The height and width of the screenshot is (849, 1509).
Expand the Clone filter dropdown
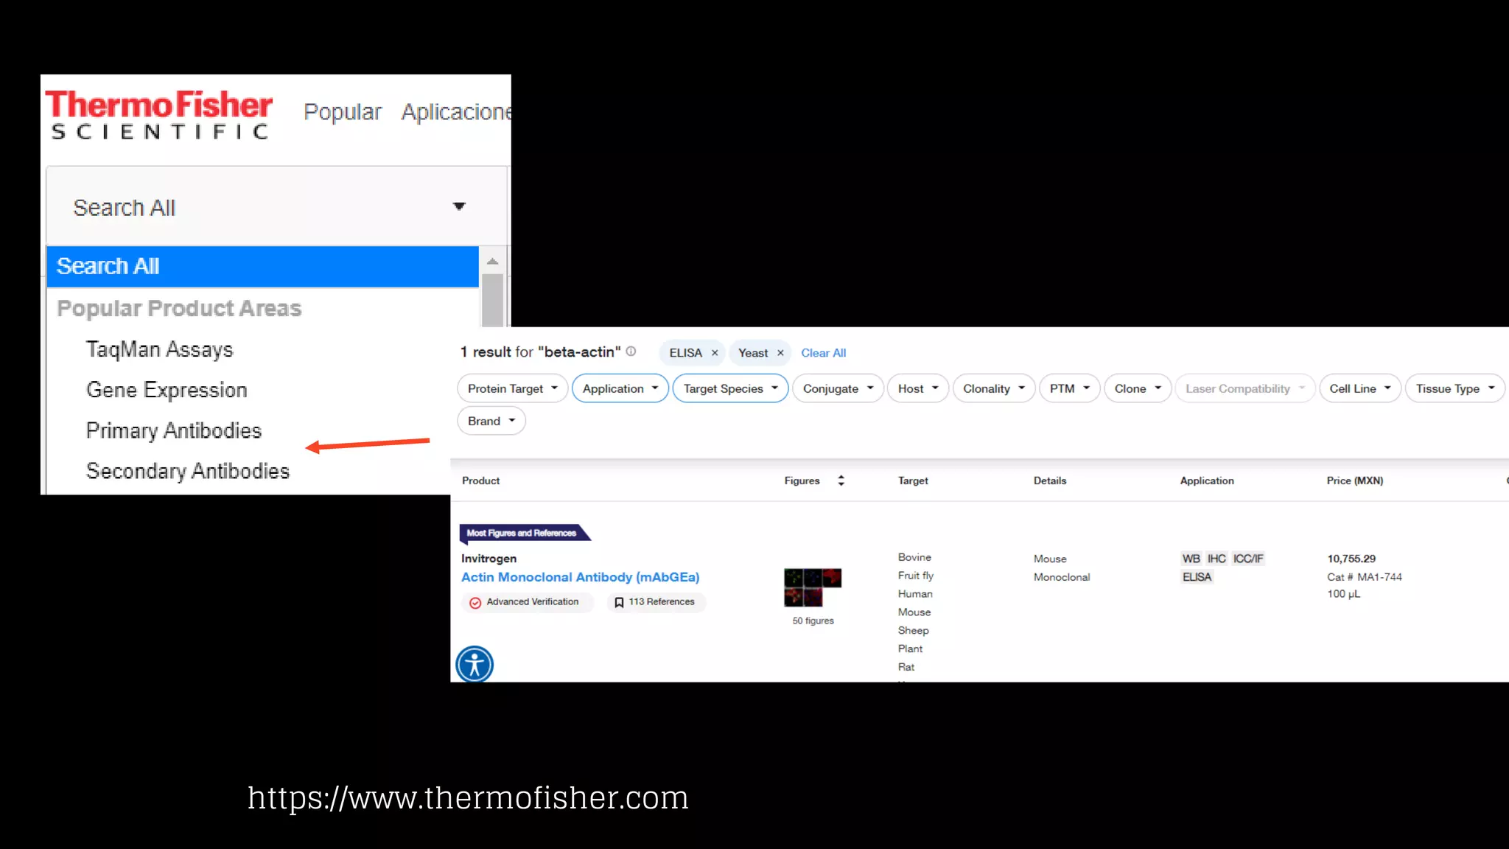point(1138,388)
